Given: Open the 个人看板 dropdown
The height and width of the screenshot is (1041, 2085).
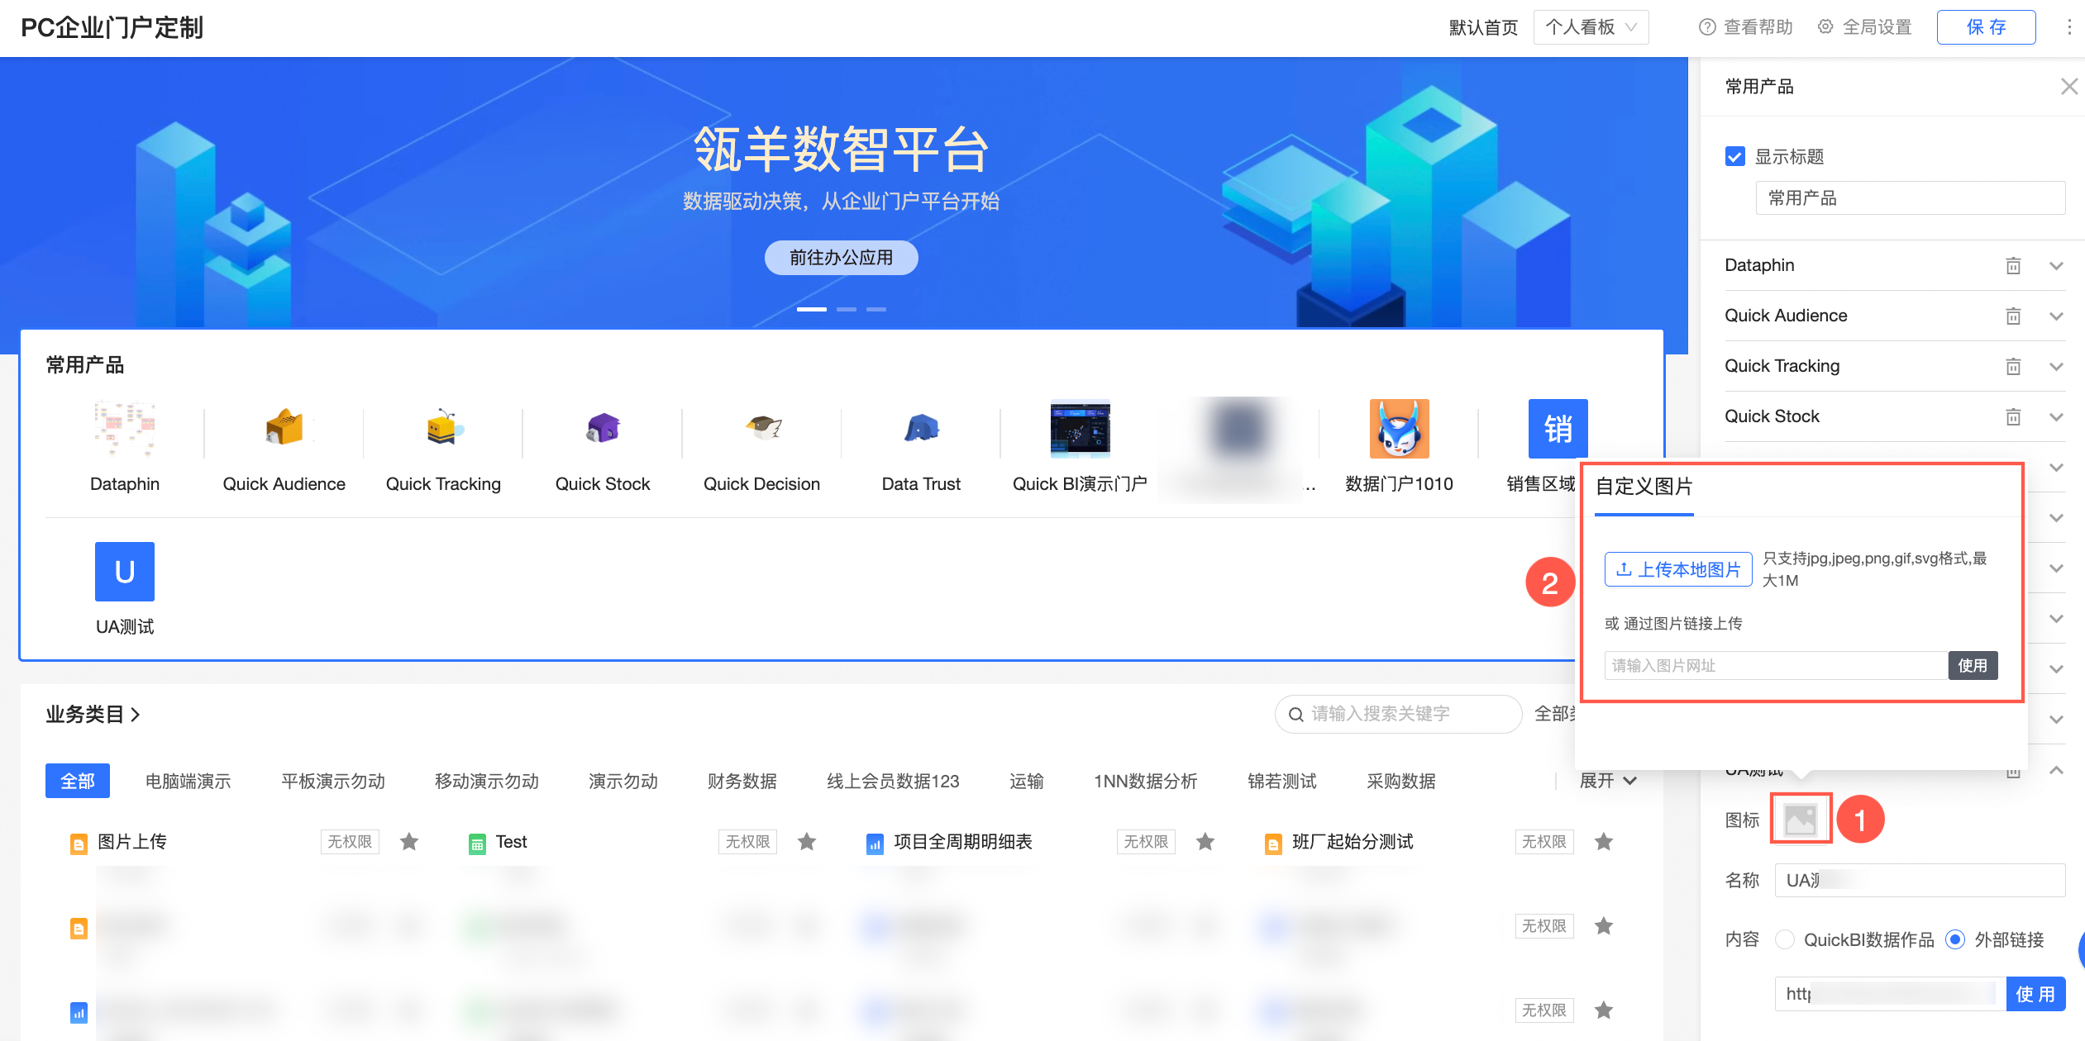Looking at the screenshot, I should pyautogui.click(x=1591, y=27).
